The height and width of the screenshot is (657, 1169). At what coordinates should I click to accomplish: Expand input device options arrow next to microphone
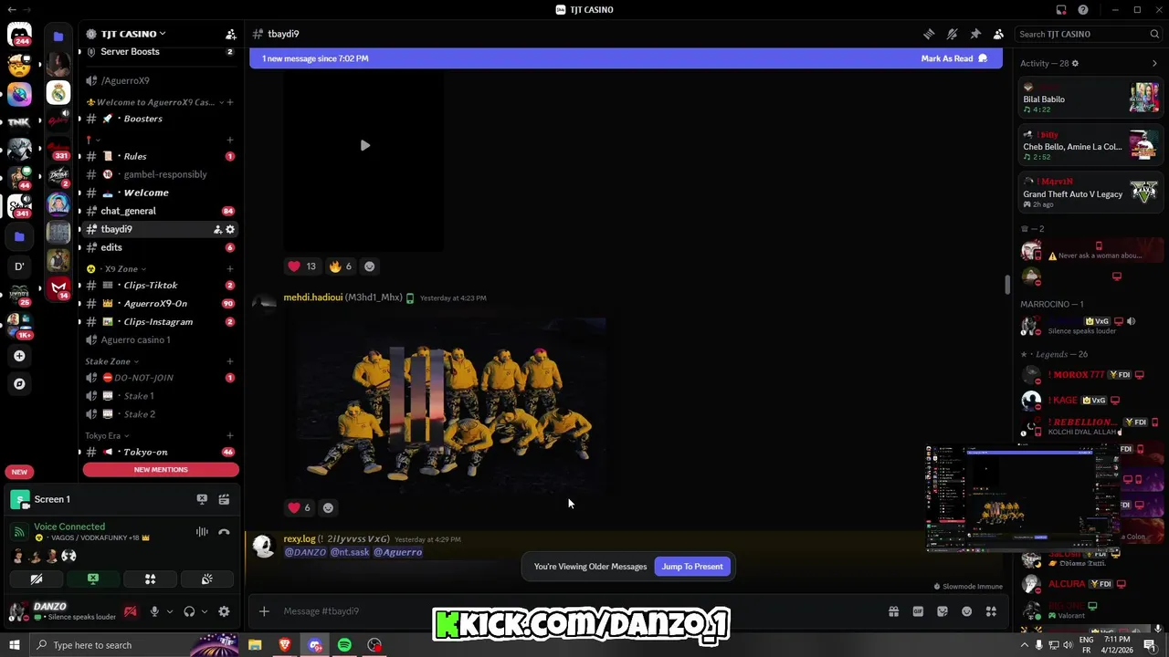[x=169, y=611]
